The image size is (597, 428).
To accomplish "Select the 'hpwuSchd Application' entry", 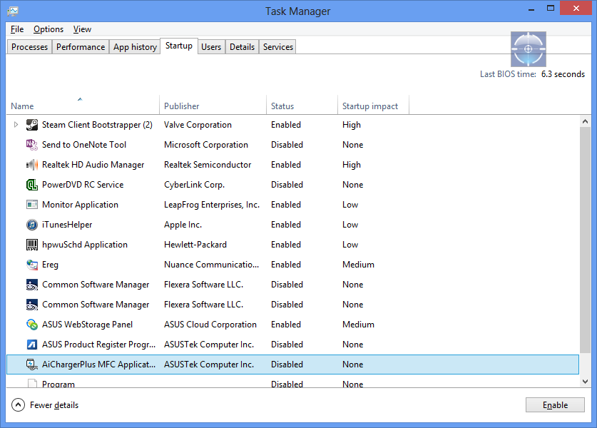I will [x=85, y=245].
